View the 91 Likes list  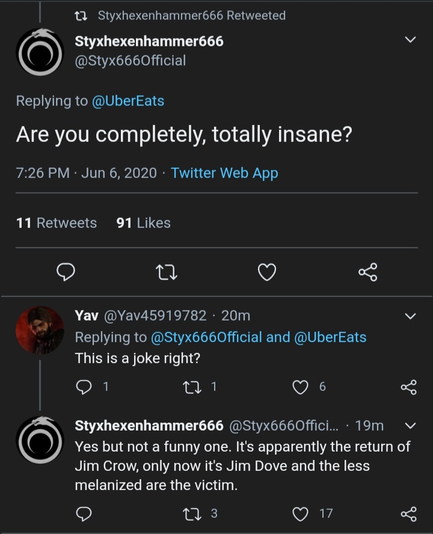point(143,222)
